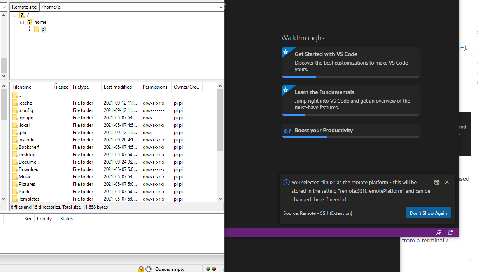
Task: Click the Don't Show Again button
Action: point(428,213)
